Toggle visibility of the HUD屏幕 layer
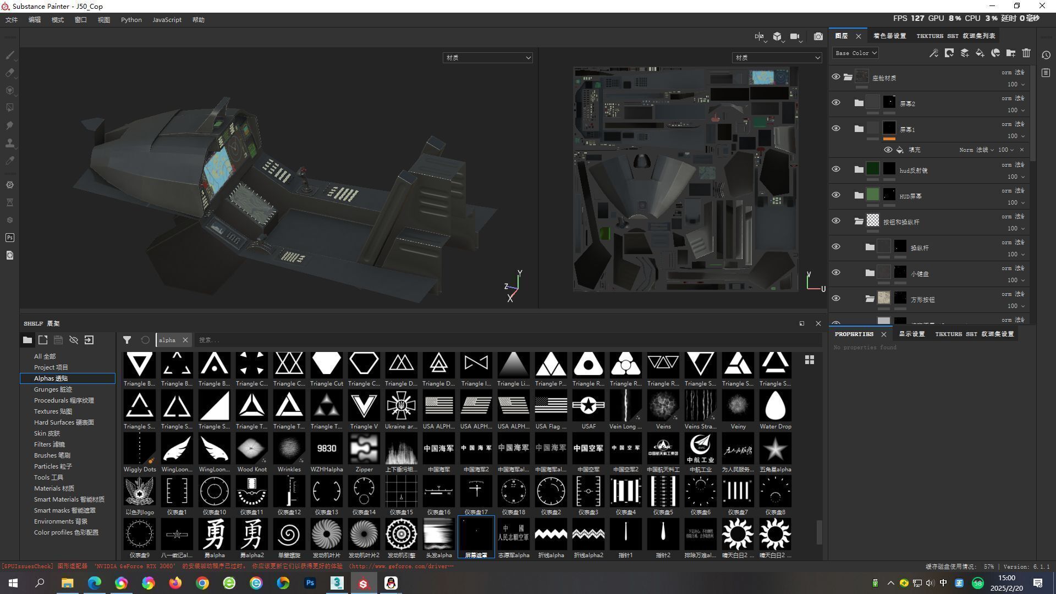The width and height of the screenshot is (1056, 594). pos(836,195)
